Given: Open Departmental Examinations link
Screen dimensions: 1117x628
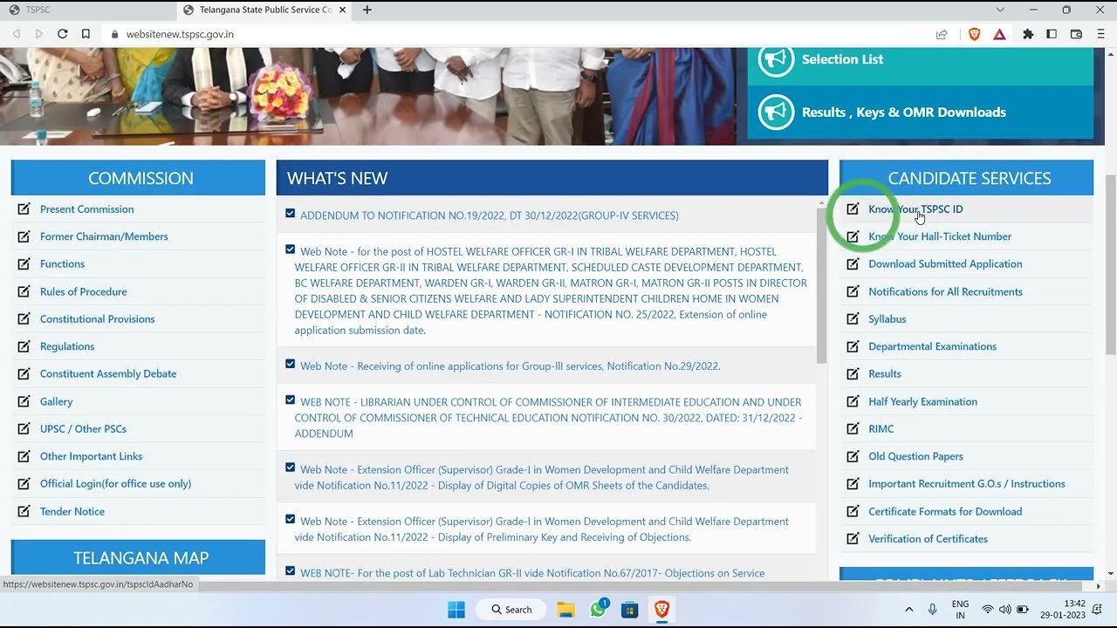Looking at the screenshot, I should click(932, 346).
